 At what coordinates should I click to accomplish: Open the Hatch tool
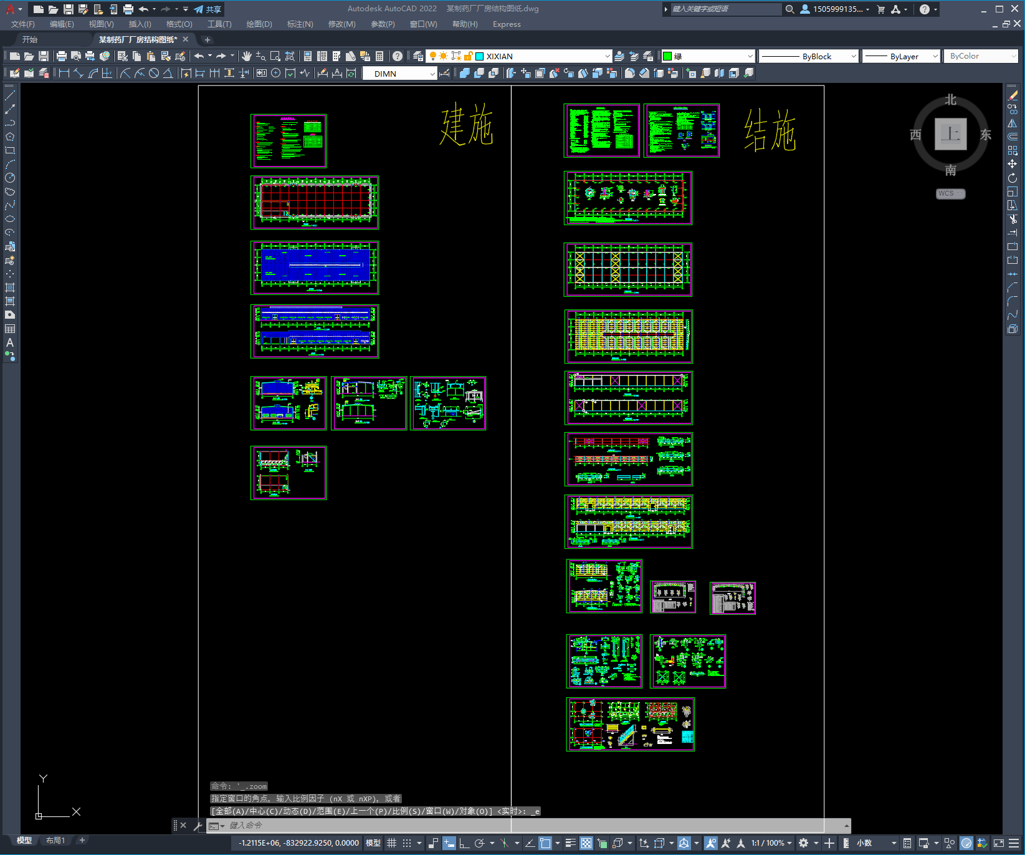(x=10, y=287)
